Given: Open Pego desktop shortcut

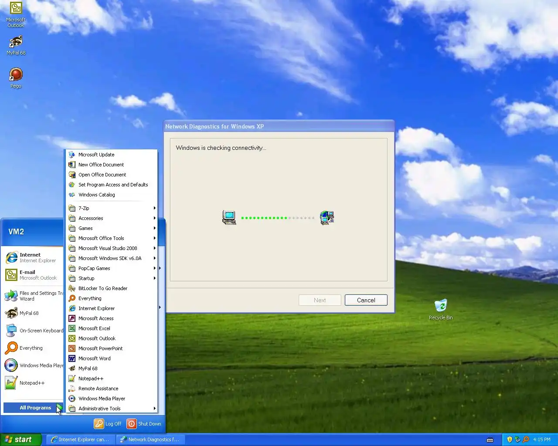Looking at the screenshot, I should click(16, 78).
